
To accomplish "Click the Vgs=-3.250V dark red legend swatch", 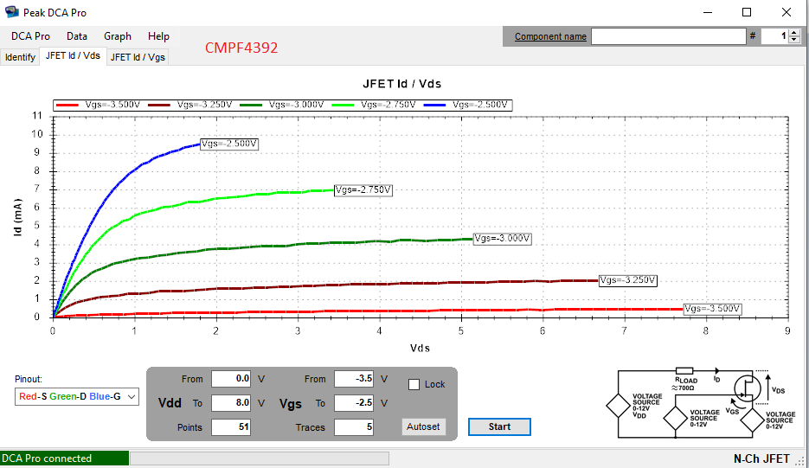I will point(159,105).
